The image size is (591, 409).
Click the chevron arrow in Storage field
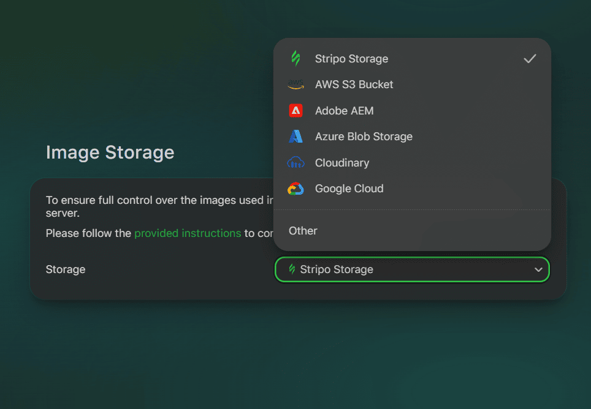click(538, 269)
